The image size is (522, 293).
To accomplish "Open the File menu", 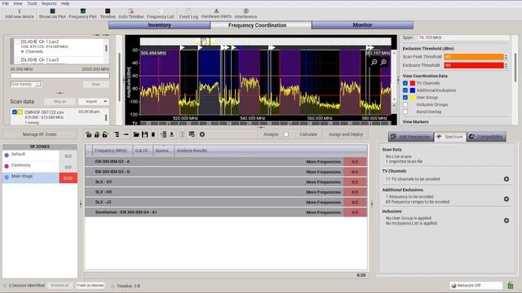I will 6,3.
